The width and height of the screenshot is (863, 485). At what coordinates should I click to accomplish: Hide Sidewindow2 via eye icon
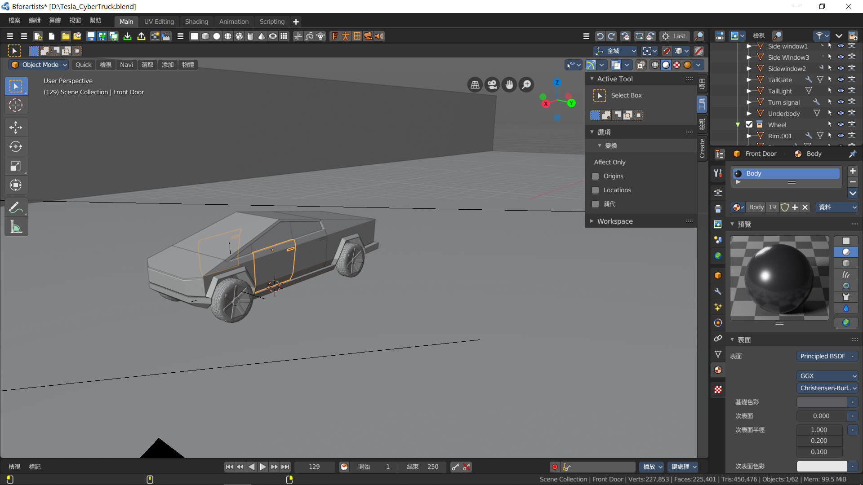click(x=841, y=68)
